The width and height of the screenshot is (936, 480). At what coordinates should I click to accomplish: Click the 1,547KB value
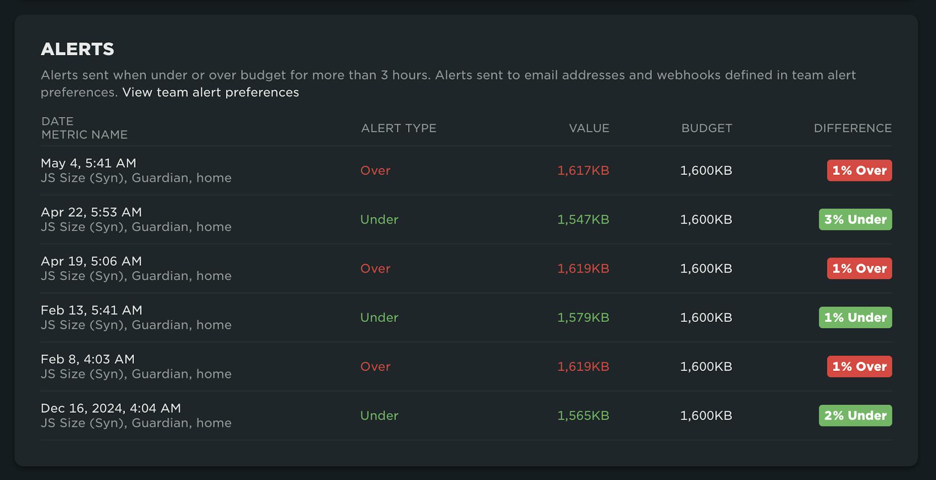tap(583, 220)
